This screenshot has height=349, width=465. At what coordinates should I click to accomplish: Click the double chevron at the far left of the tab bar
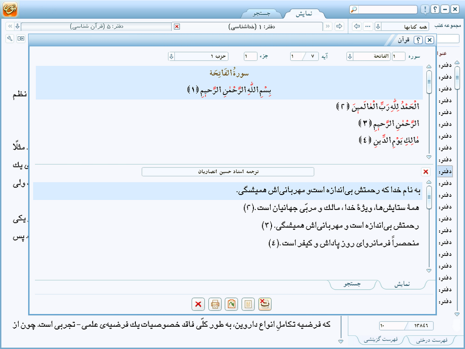pos(10,26)
